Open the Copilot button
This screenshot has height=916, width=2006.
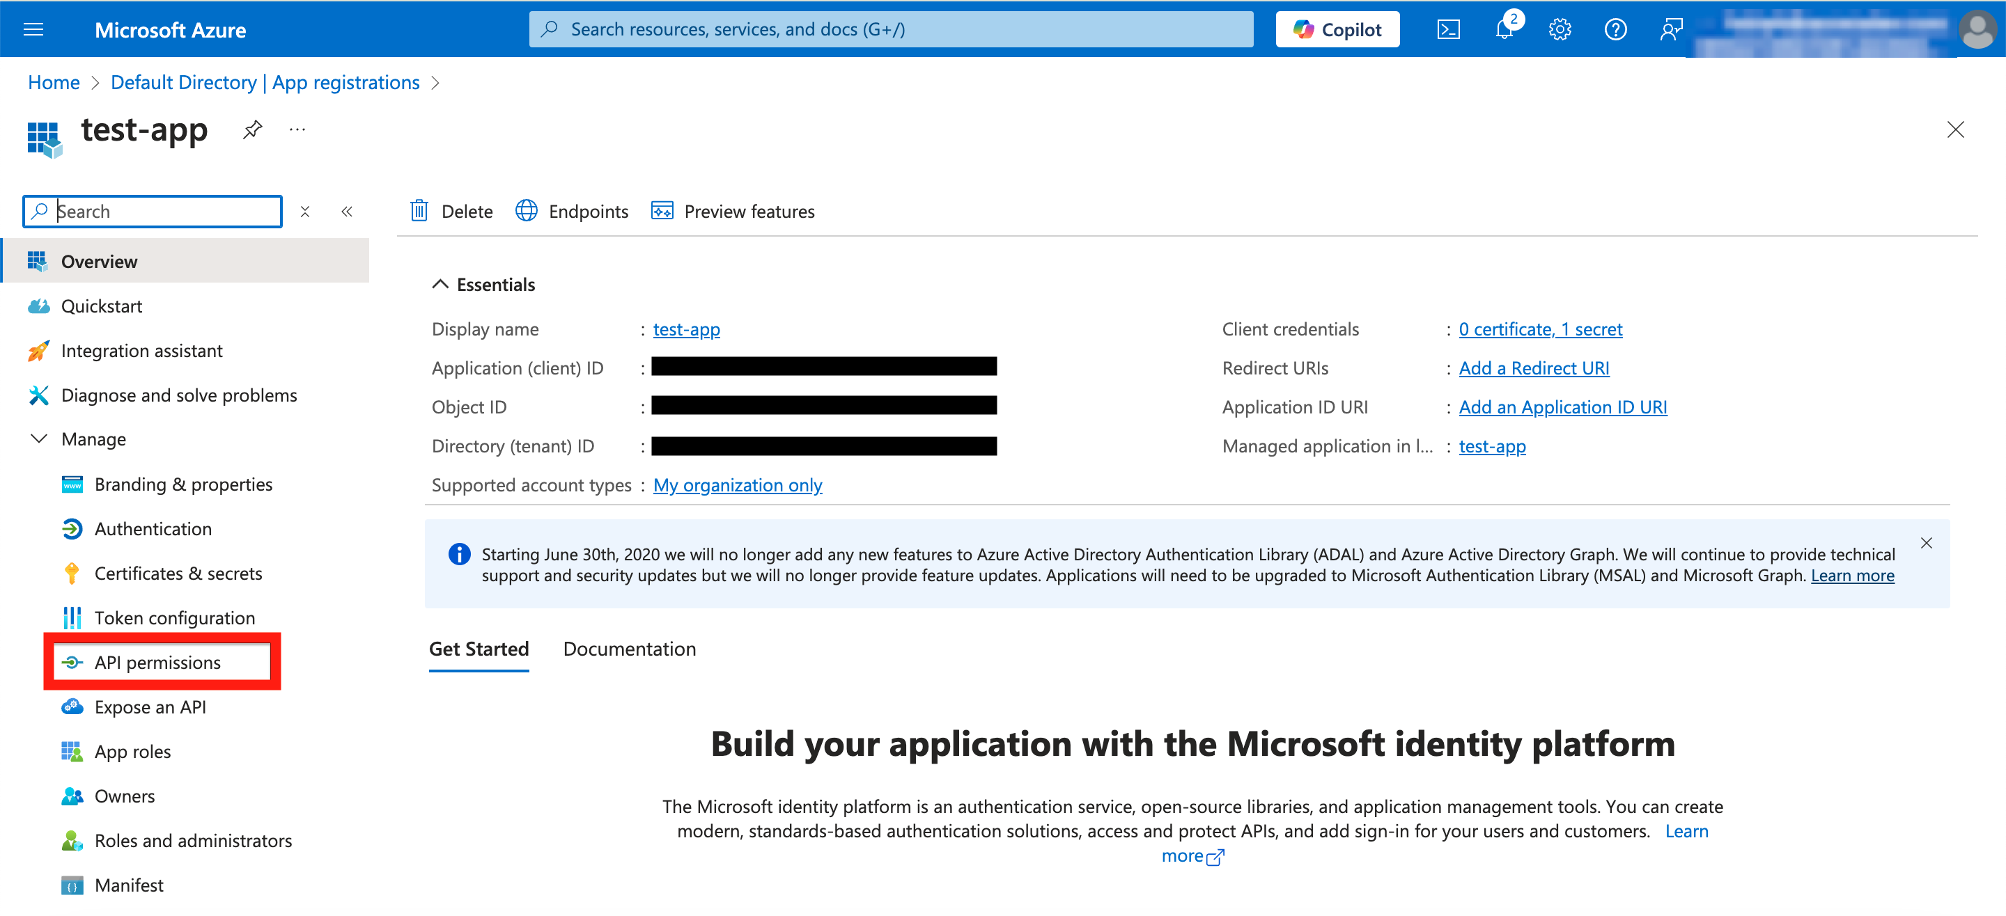[1337, 29]
